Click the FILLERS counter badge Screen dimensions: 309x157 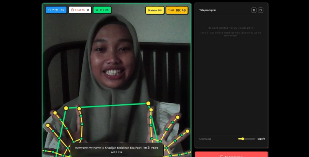(x=80, y=10)
